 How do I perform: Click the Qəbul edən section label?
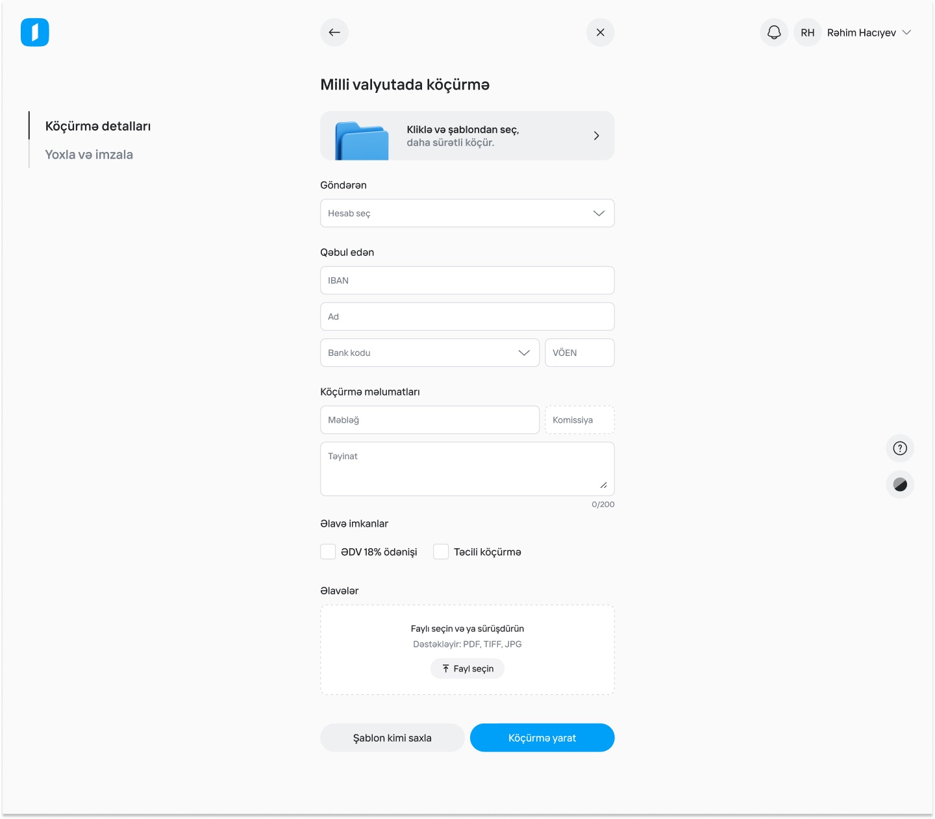pos(347,253)
